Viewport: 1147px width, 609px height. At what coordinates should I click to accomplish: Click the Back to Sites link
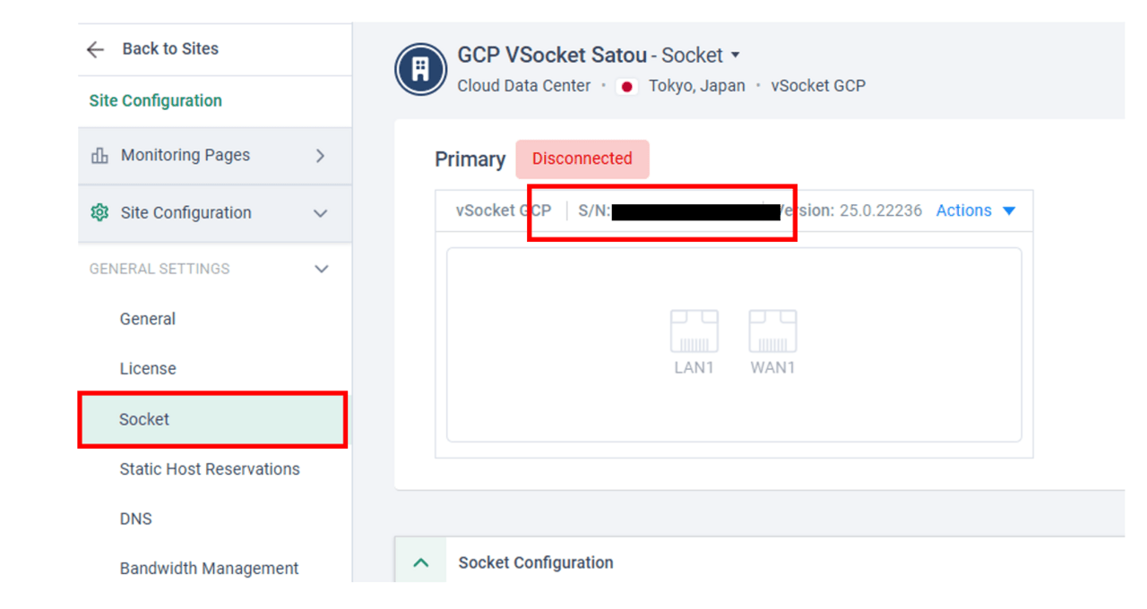tap(170, 49)
